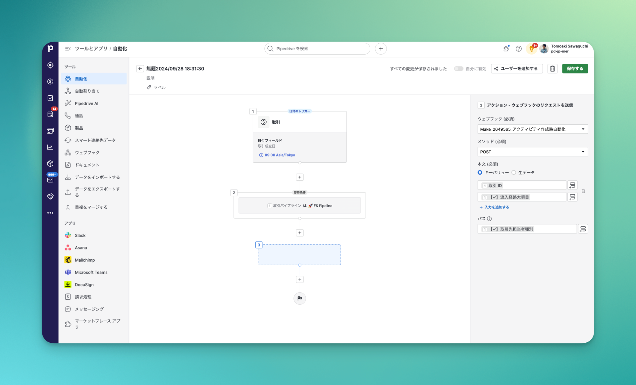
Task: Open Pipedrive AI menu item
Action: point(94,103)
